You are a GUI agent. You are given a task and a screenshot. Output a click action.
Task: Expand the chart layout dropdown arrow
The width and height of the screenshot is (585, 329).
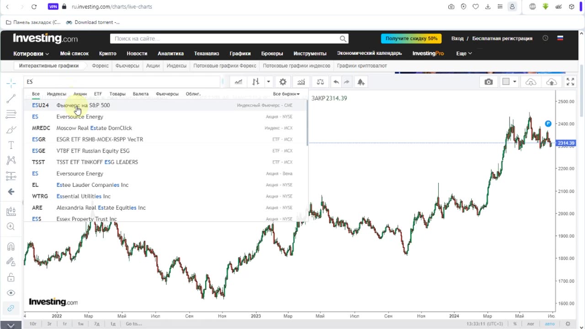tap(515, 82)
